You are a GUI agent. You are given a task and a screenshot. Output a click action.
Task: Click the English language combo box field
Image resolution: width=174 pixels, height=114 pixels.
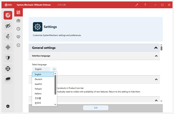point(41,69)
